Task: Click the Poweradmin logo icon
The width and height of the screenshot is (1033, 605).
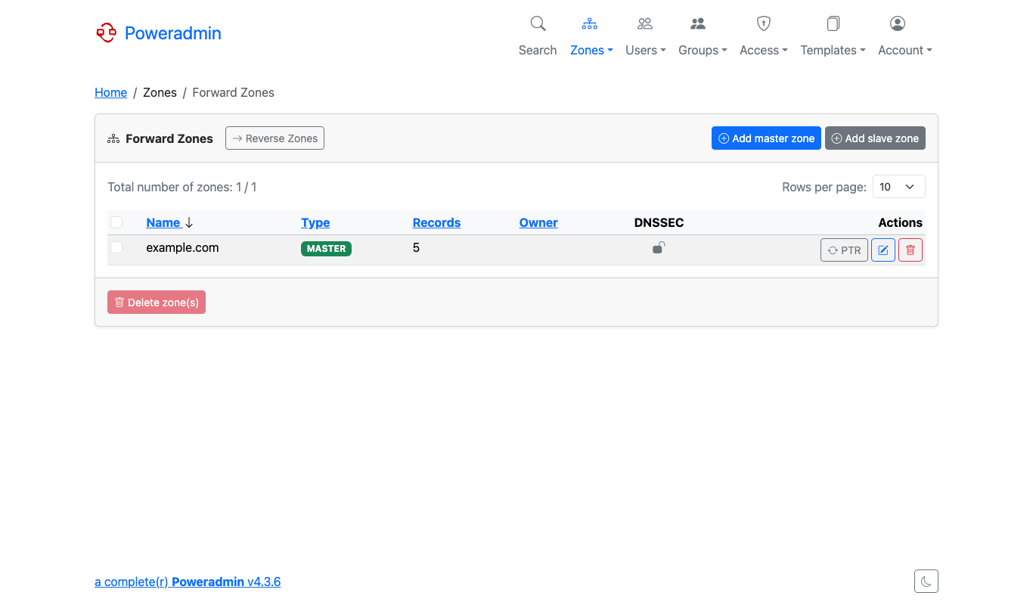Action: (x=106, y=33)
